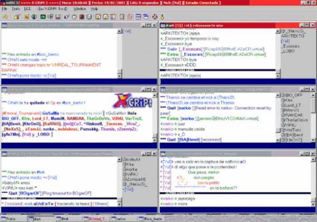
Task: Open the Options icon with hammer
Action: 17,17
